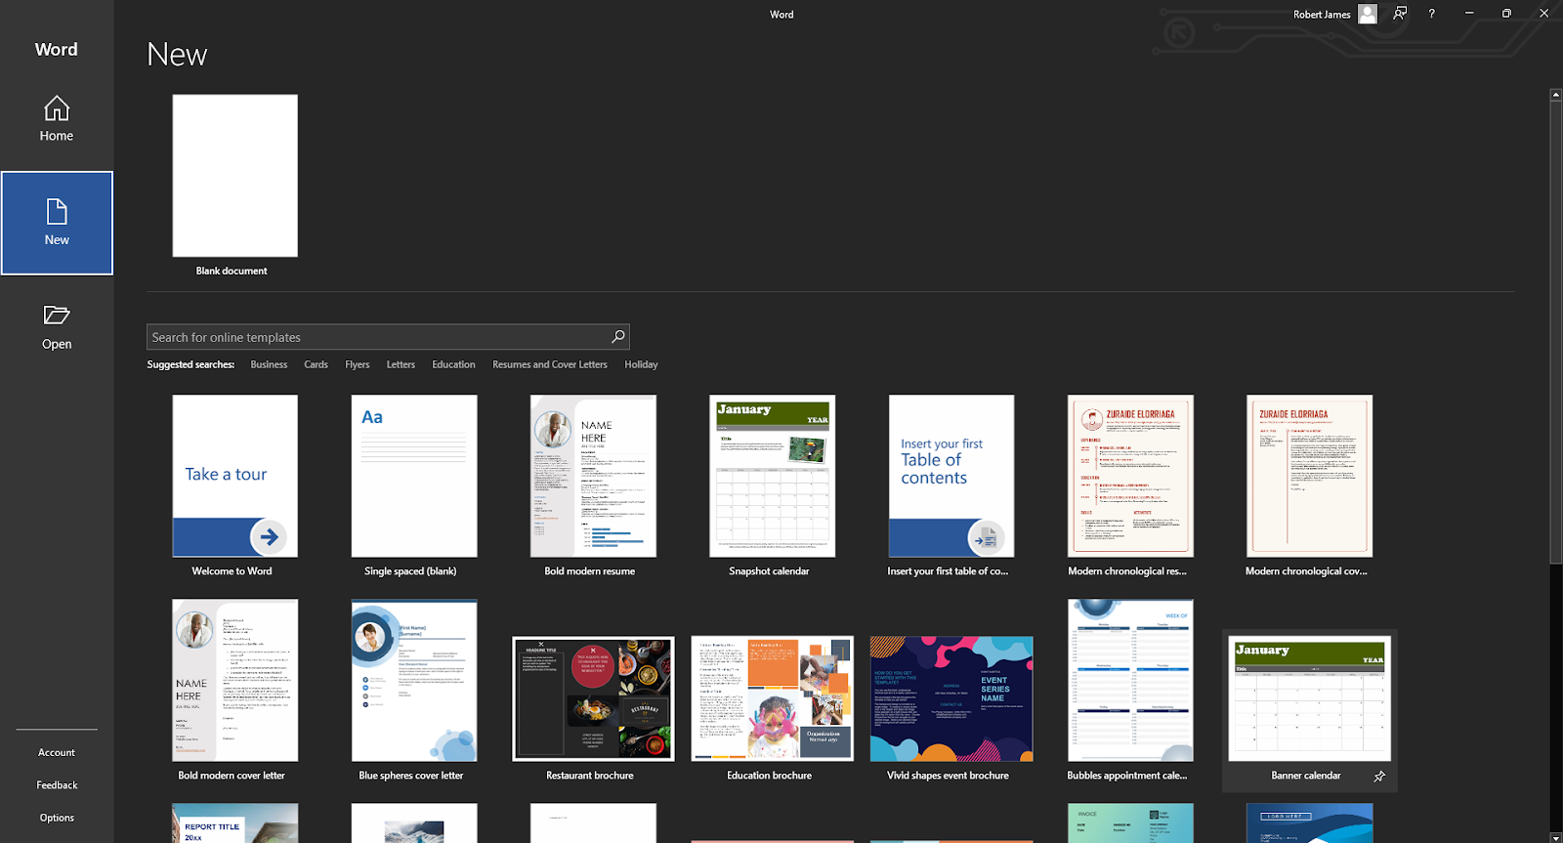Select the Bold modern cover letter template

click(234, 680)
